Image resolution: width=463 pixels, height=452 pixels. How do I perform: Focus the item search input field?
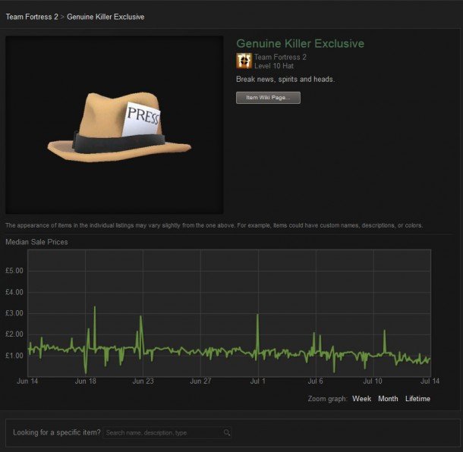tap(167, 432)
